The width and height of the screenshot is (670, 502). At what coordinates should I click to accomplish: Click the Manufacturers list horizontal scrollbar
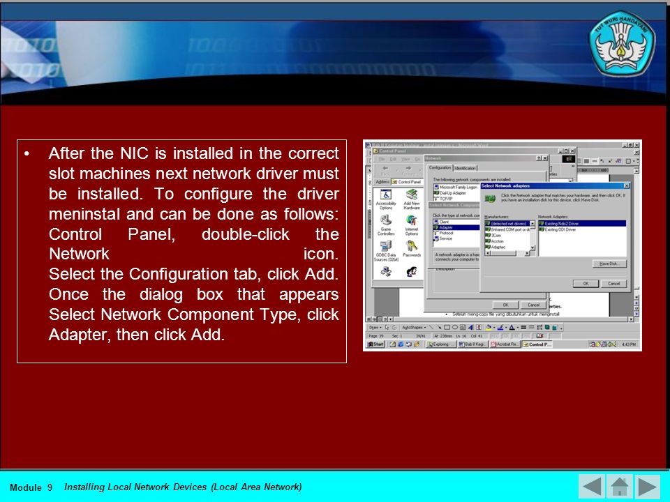coord(507,253)
